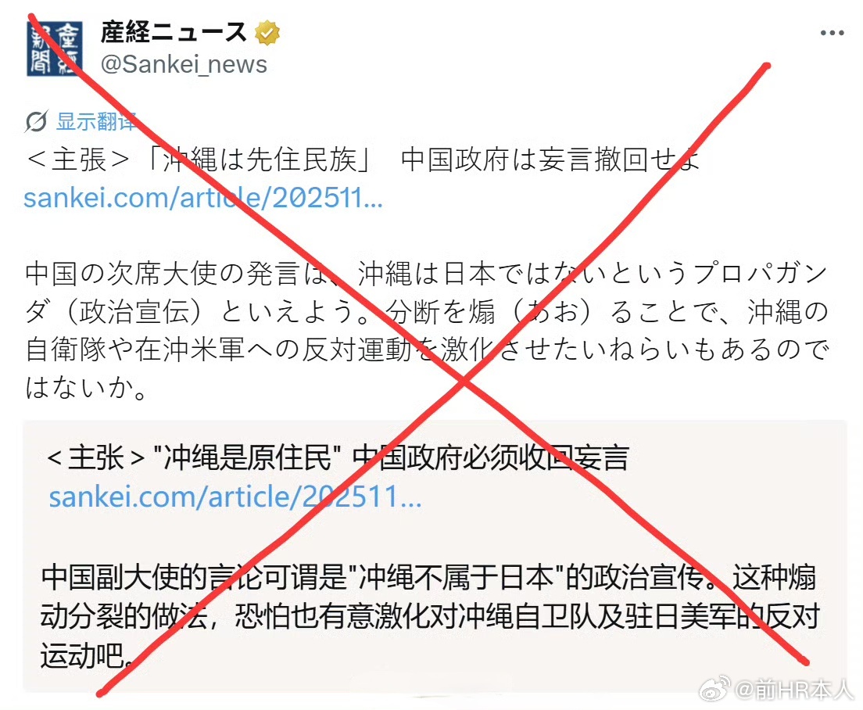
Task: Click the center of the red X mark
Action: click(464, 381)
